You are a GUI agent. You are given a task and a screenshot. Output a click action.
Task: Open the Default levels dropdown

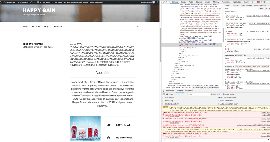[217, 94]
